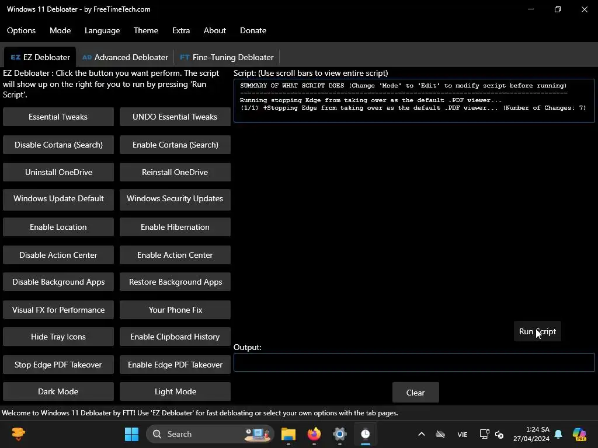The height and width of the screenshot is (448, 598).
Task: Click the Enable Hibernation button
Action: click(x=175, y=227)
